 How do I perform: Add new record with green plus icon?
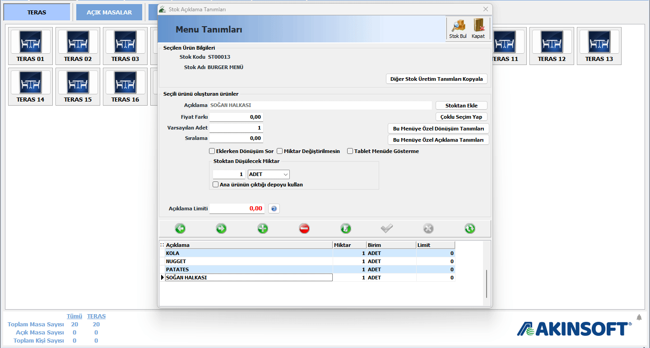click(x=263, y=229)
